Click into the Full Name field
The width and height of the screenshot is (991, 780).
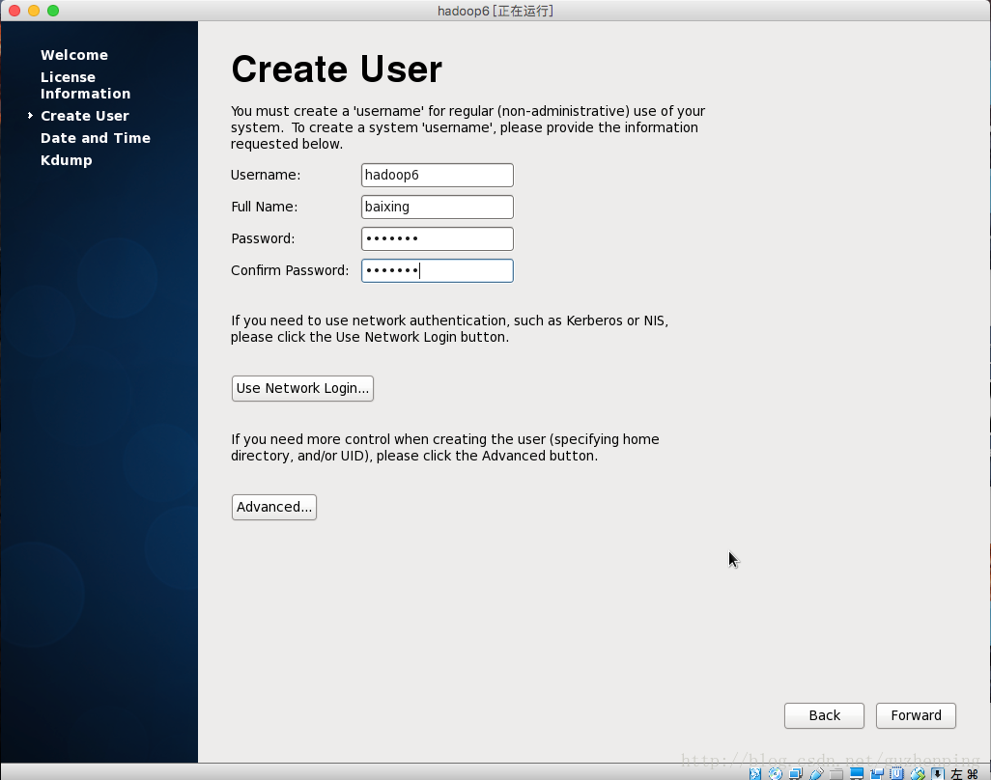437,207
